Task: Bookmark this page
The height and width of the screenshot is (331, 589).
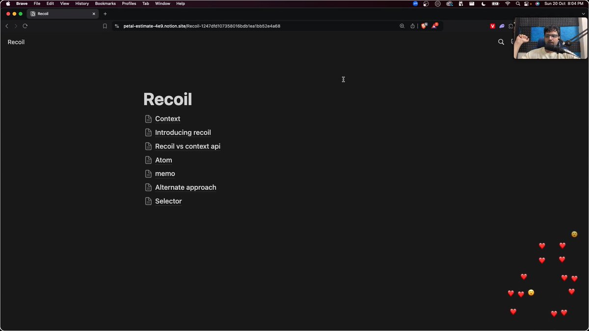Action: point(105,26)
